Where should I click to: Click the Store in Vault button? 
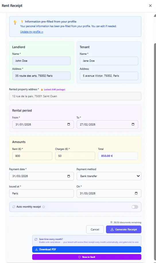[87, 257]
